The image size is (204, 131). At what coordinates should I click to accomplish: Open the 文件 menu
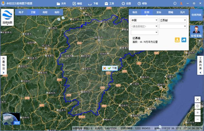pyautogui.click(x=62, y=3)
